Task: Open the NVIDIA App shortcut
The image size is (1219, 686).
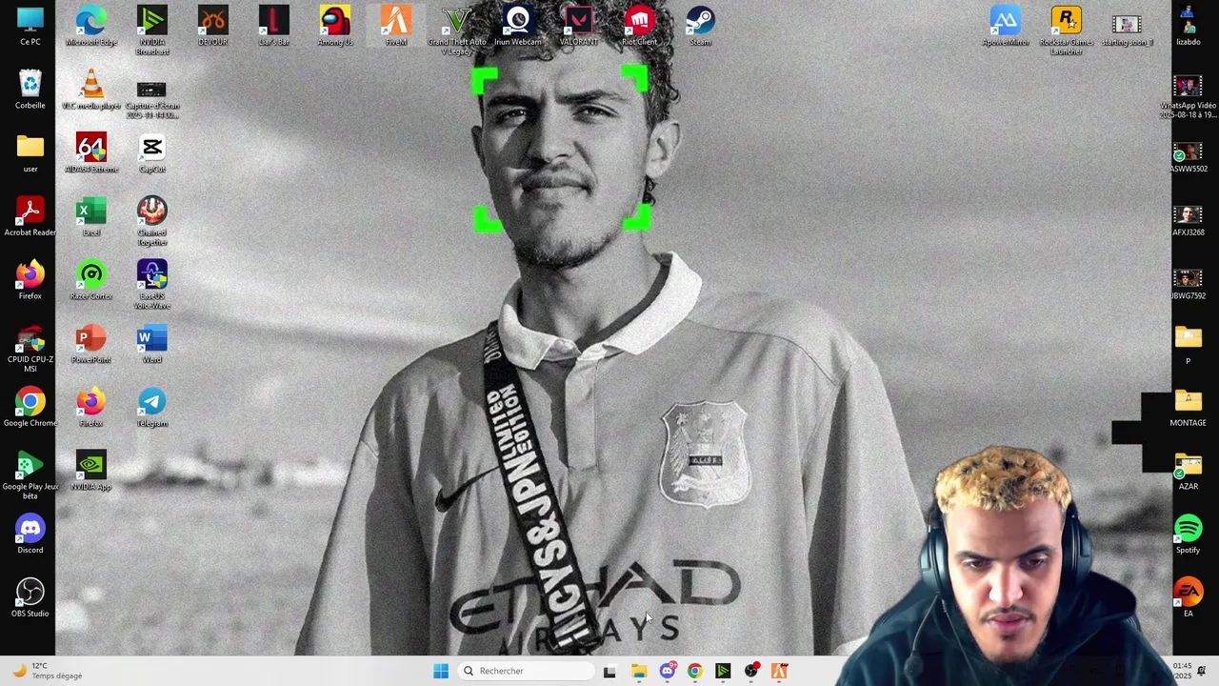Action: pyautogui.click(x=91, y=470)
